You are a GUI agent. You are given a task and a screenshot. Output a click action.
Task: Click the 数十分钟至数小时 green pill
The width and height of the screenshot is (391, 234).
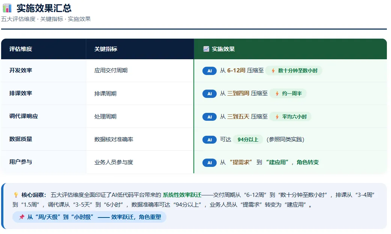294,70
